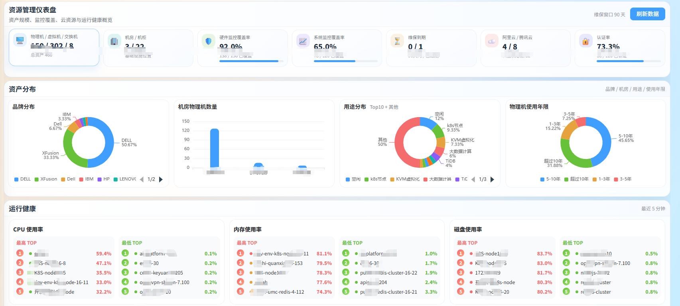680x306 pixels.
Task: Click the 系统监控覆盖率 progress bar
Action: coord(346,61)
